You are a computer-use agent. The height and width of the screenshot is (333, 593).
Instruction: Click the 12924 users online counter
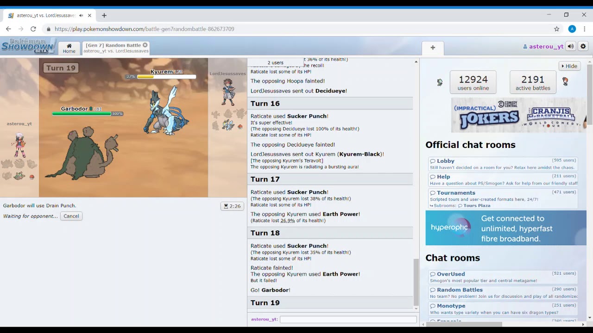click(x=473, y=82)
